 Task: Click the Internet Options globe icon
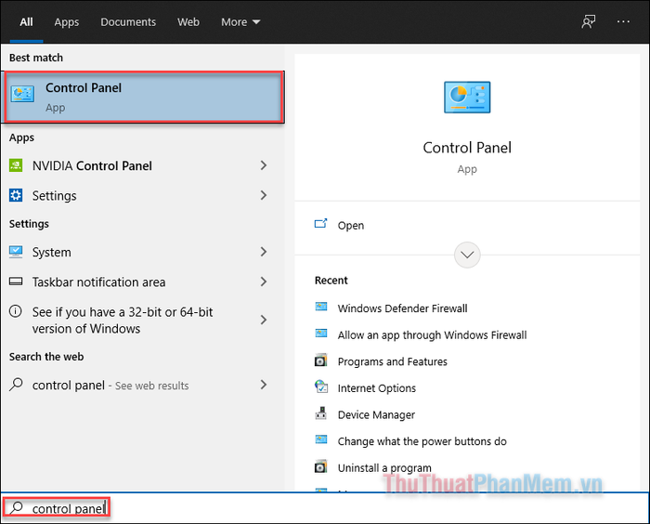(x=321, y=386)
